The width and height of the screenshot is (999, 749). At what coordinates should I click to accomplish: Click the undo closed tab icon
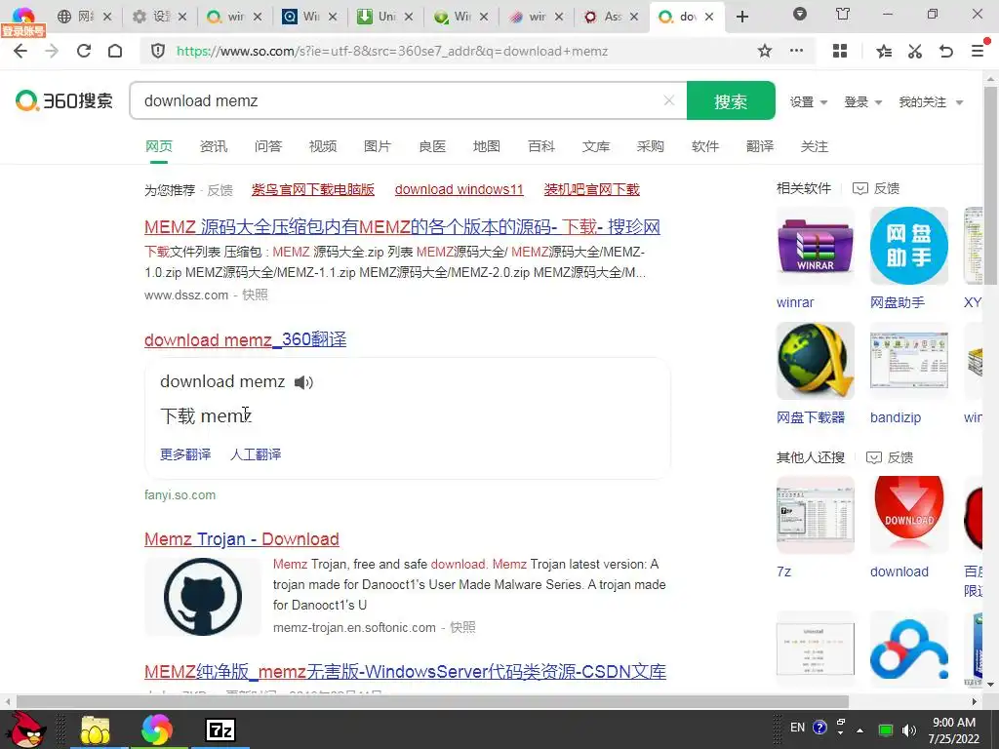[946, 51]
